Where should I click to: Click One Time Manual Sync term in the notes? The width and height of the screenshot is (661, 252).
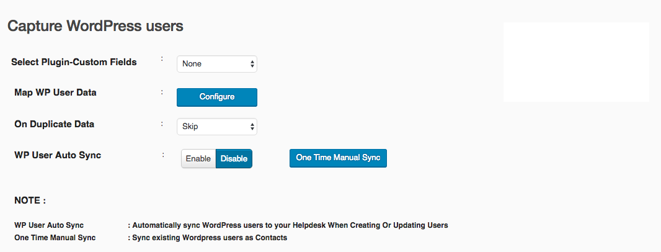(55, 238)
